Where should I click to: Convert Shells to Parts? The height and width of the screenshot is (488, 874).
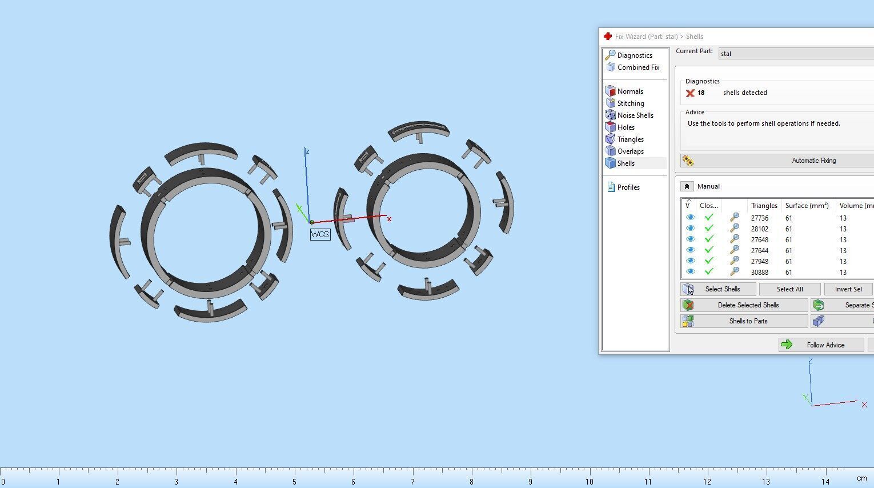744,321
